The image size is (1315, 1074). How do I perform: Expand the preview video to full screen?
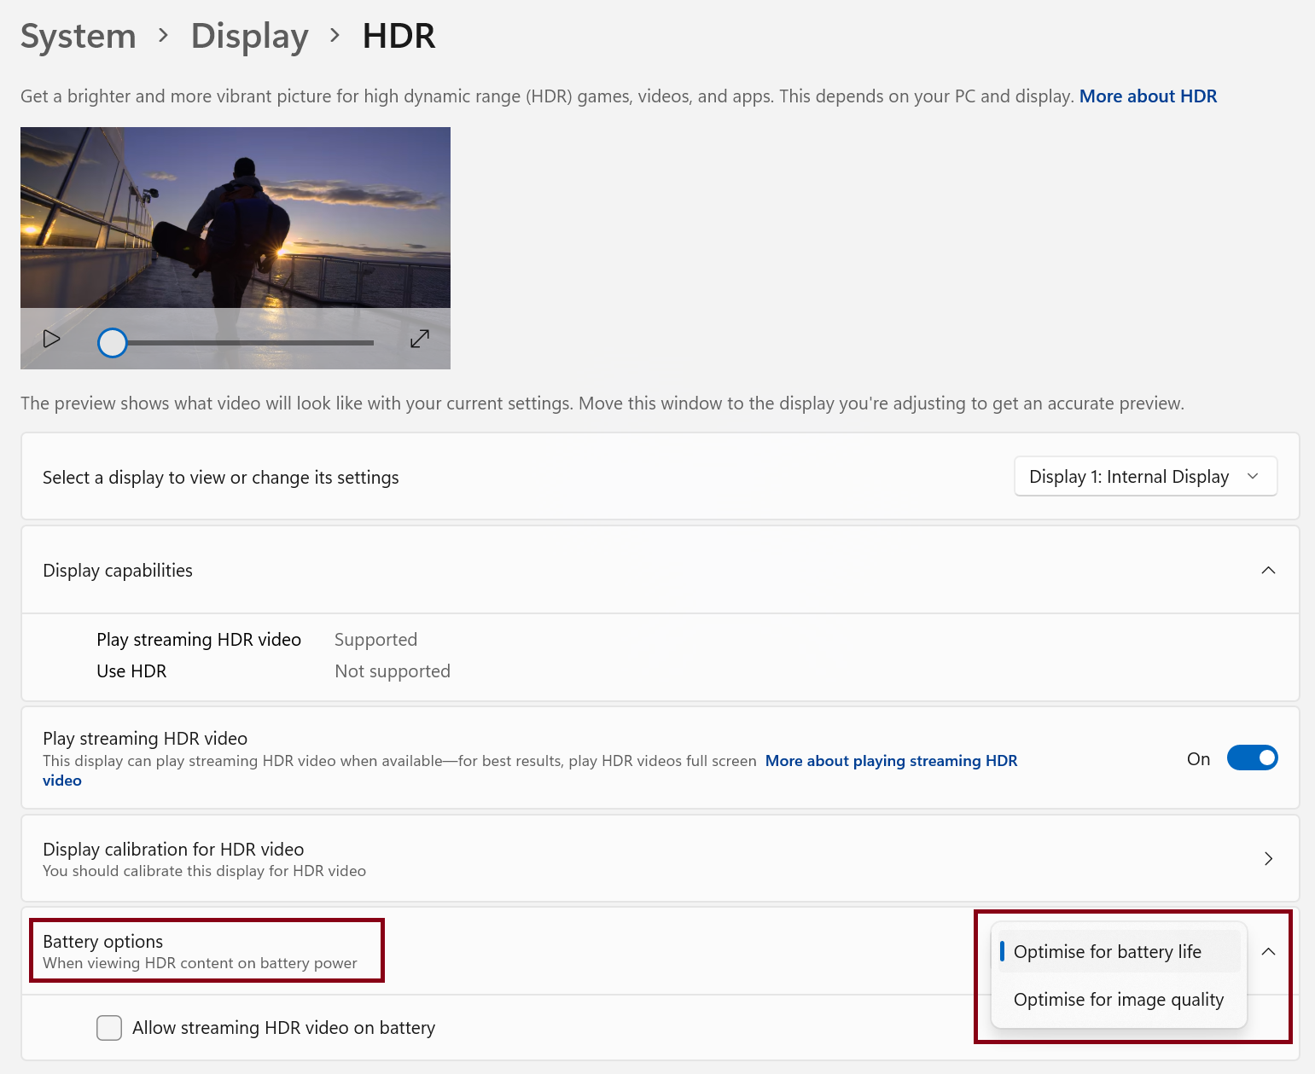420,339
